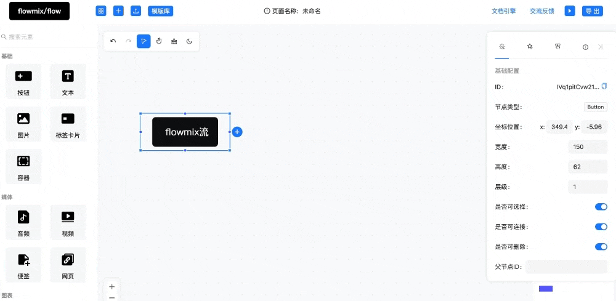Edit the x coordinate field
Viewport: 616px width, 301px height.
(559, 127)
